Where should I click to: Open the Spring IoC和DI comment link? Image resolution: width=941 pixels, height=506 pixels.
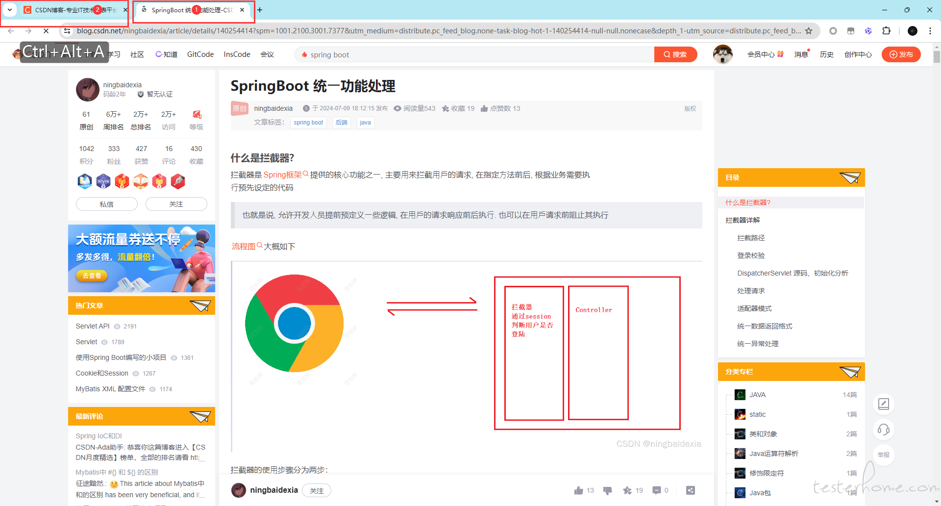[99, 436]
